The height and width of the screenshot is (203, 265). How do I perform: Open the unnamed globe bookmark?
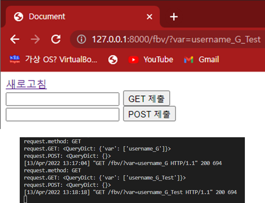(x=113, y=60)
